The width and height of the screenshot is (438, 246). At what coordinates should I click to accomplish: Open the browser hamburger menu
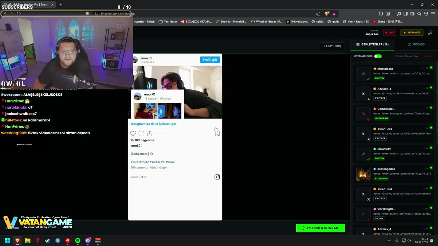click(433, 14)
